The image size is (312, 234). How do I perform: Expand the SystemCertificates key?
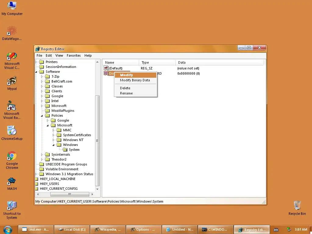coord(53,135)
